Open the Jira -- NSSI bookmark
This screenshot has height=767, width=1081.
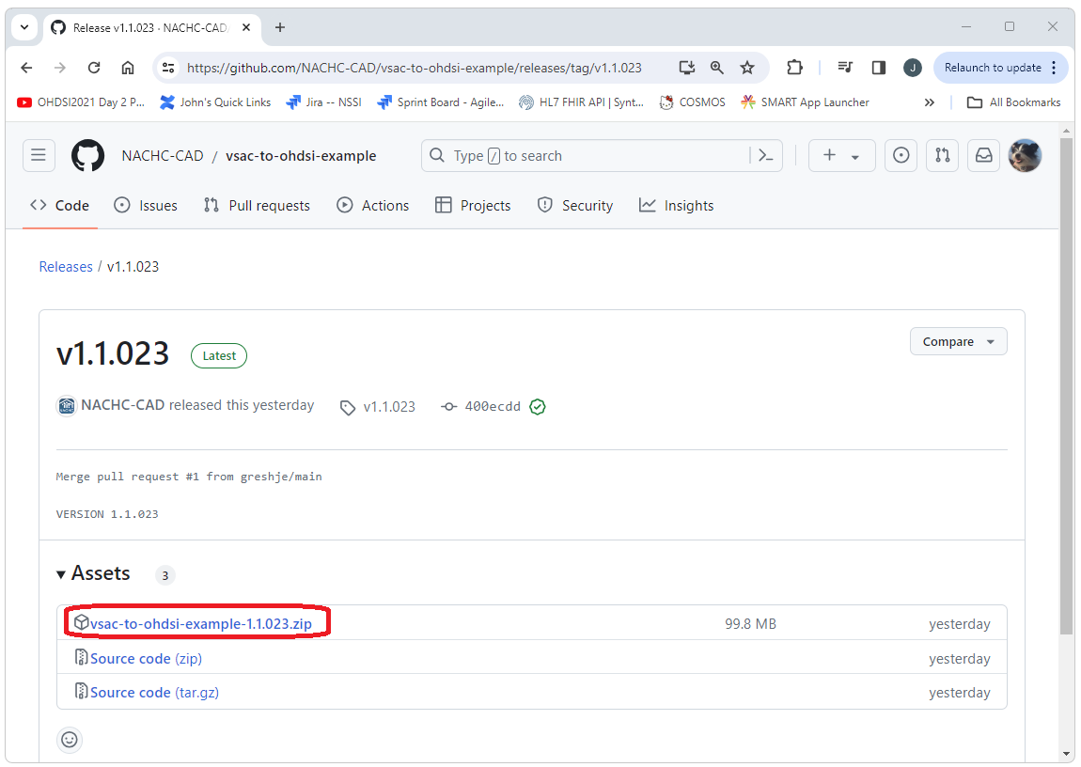point(324,102)
